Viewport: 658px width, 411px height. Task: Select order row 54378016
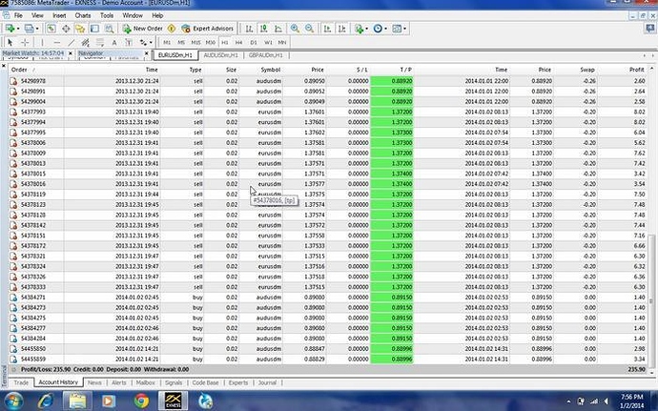327,184
